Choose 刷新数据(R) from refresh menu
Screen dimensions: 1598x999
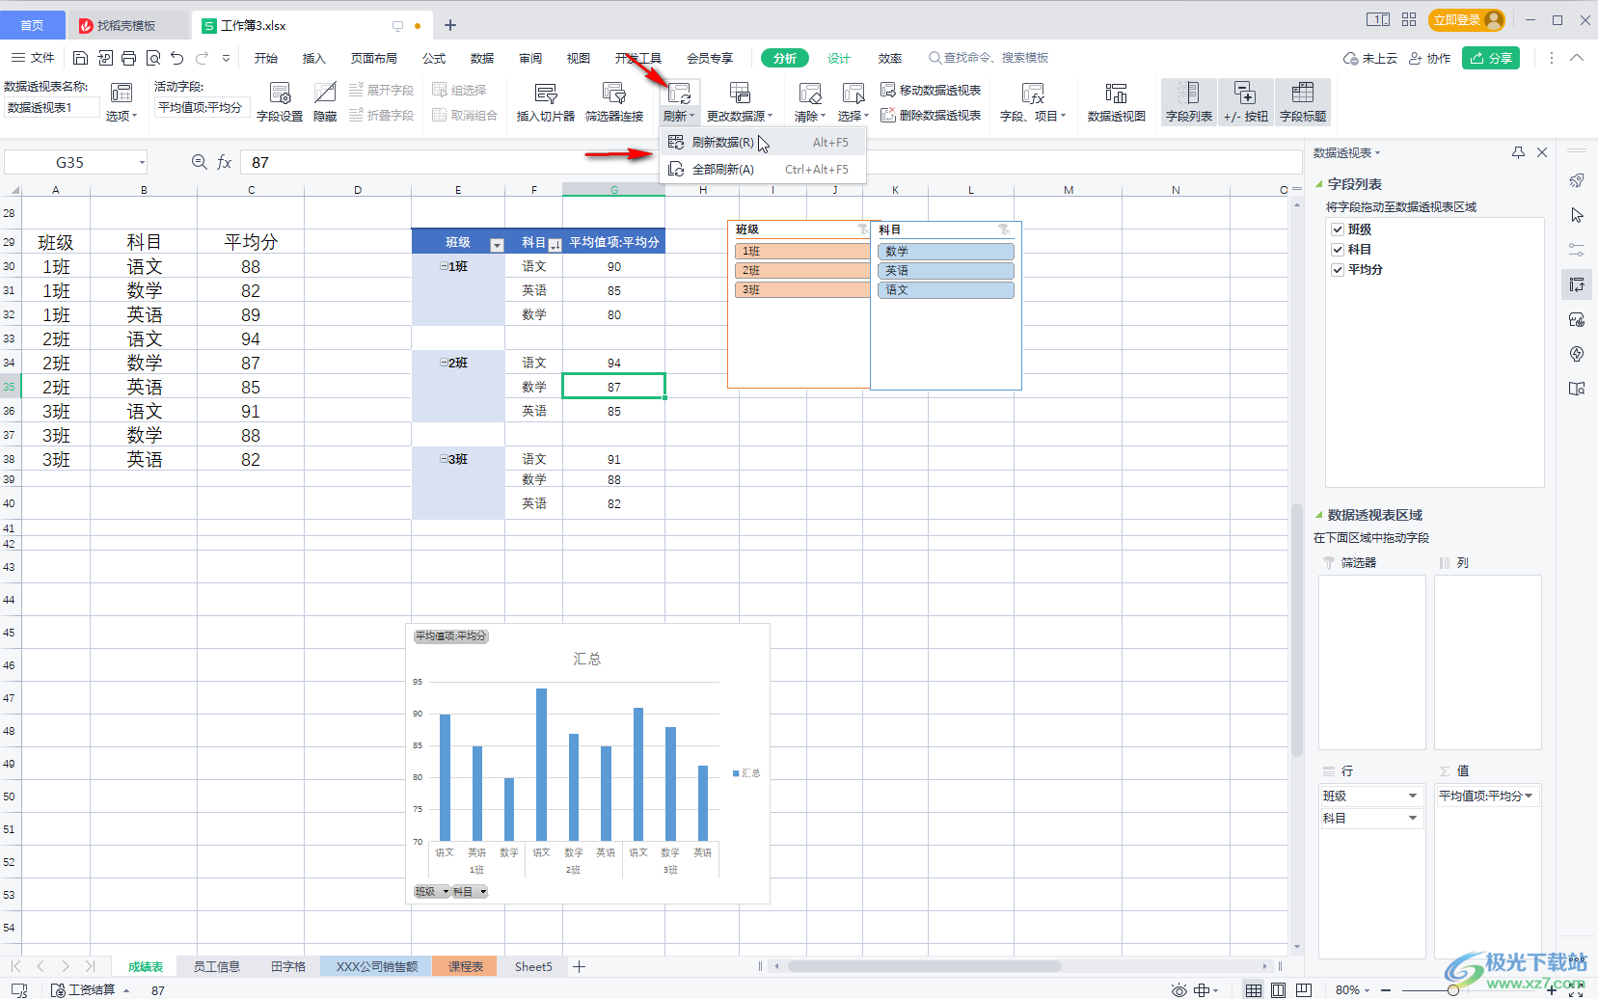(762, 142)
